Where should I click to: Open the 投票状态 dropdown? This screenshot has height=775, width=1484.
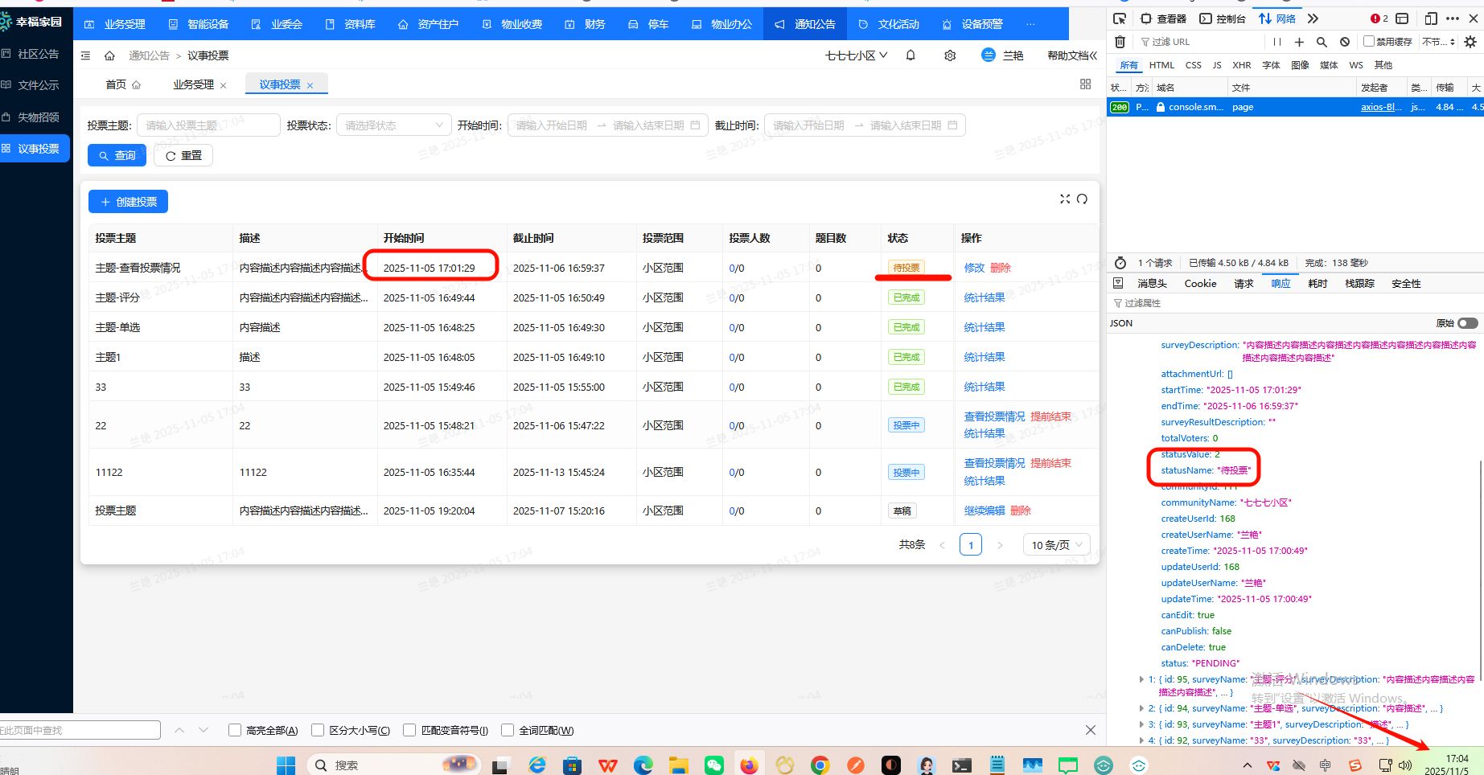tap(393, 125)
